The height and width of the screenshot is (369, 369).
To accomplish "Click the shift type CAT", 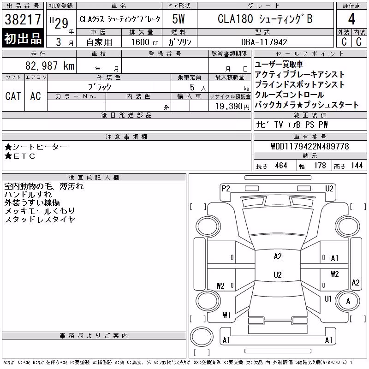I will click(x=13, y=96).
